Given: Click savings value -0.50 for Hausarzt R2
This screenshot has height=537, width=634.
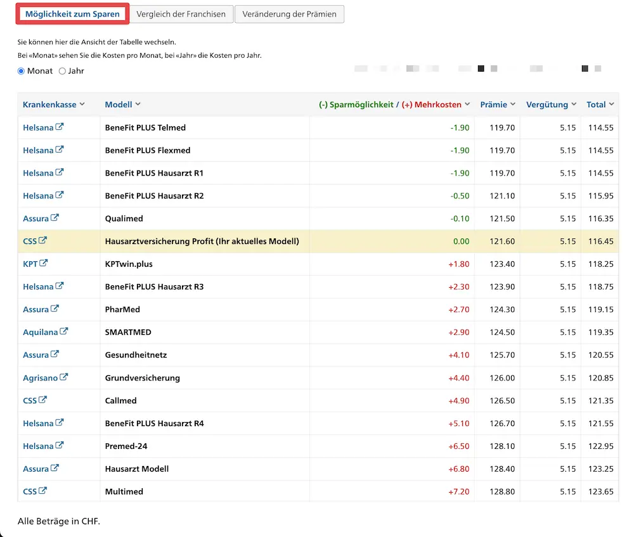Looking at the screenshot, I should pyautogui.click(x=460, y=196).
